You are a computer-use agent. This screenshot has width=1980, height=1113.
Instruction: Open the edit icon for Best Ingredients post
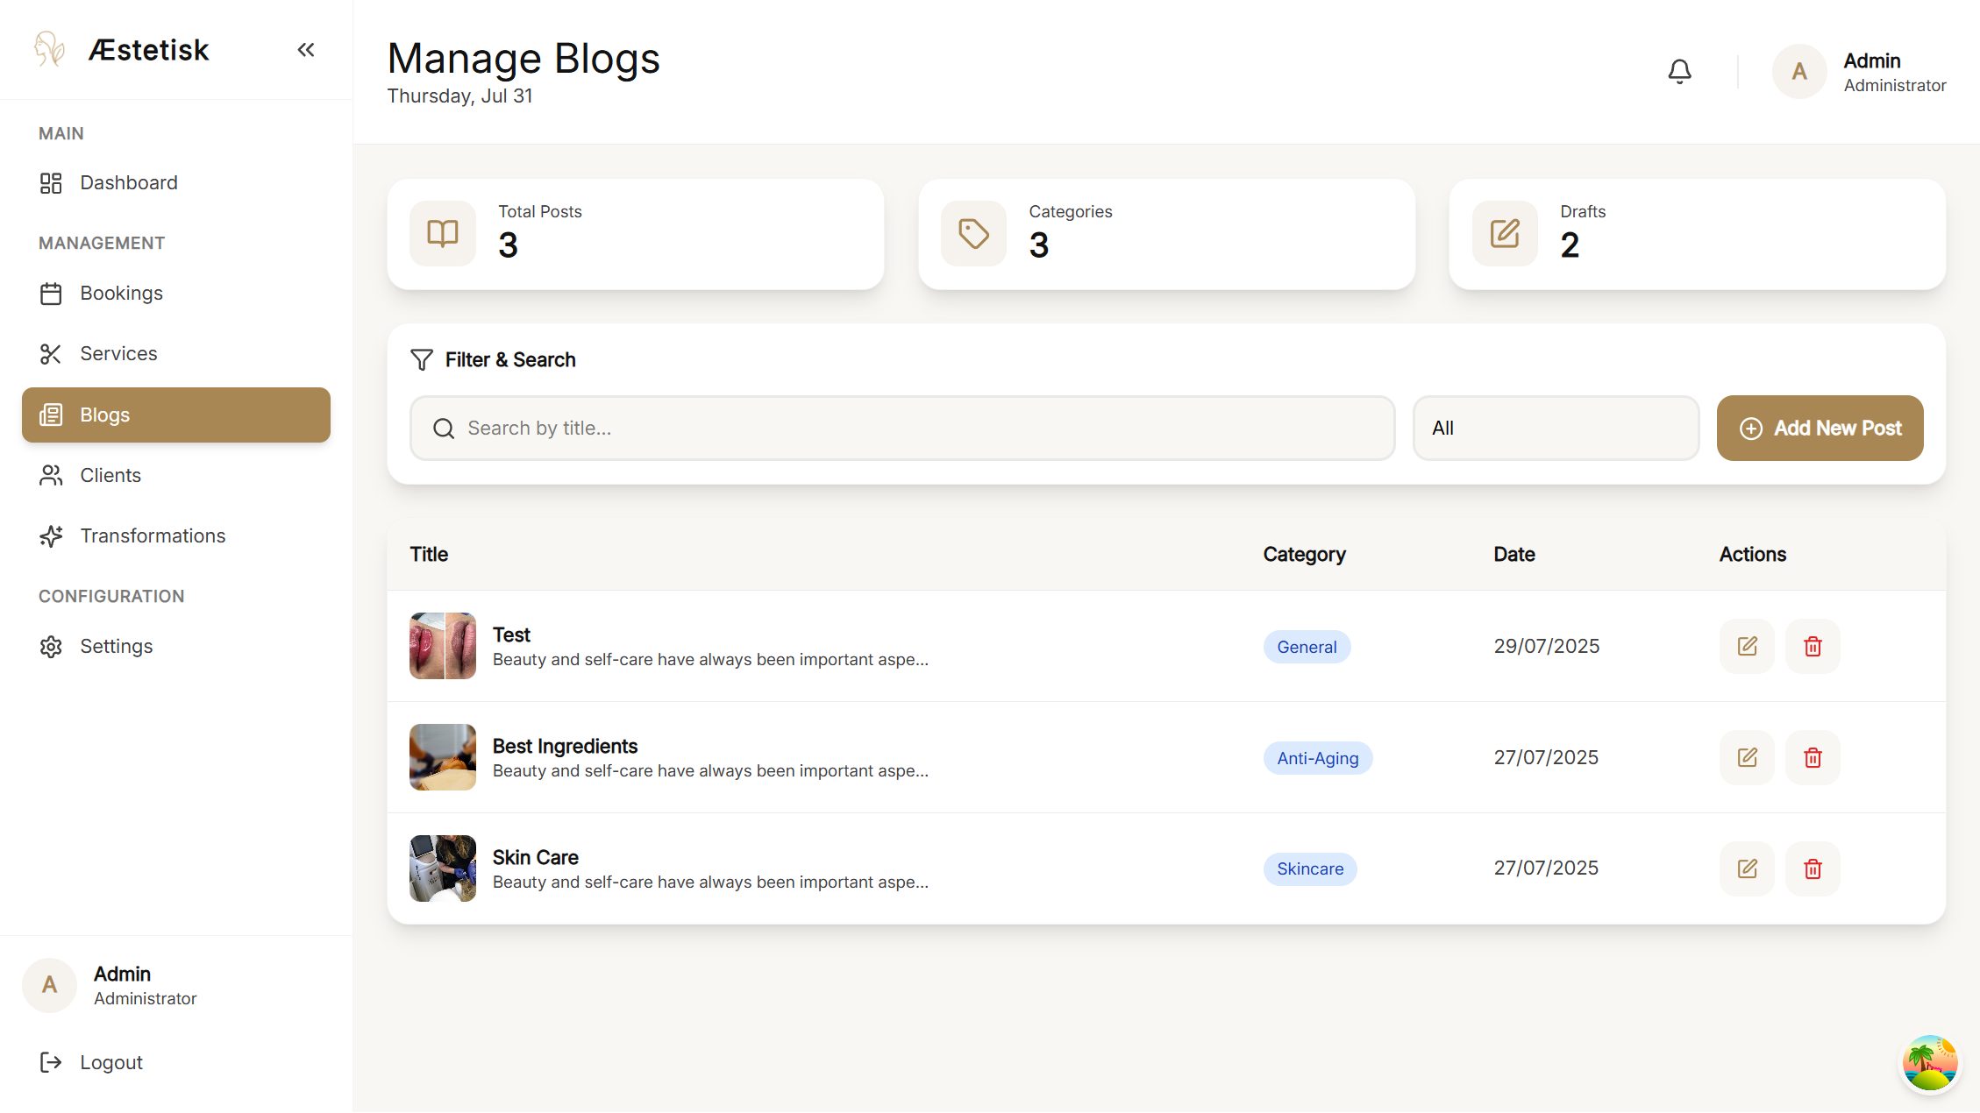(1746, 757)
